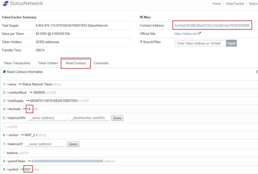Click the StatusNetwork logo icon

6,4
